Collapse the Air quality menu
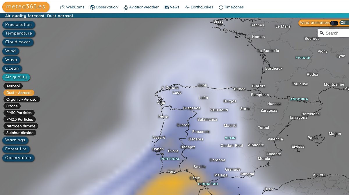349x195 pixels. [x=16, y=77]
